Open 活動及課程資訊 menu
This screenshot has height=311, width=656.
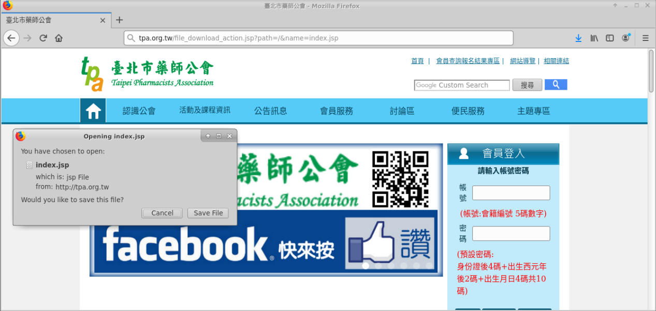tap(205, 110)
